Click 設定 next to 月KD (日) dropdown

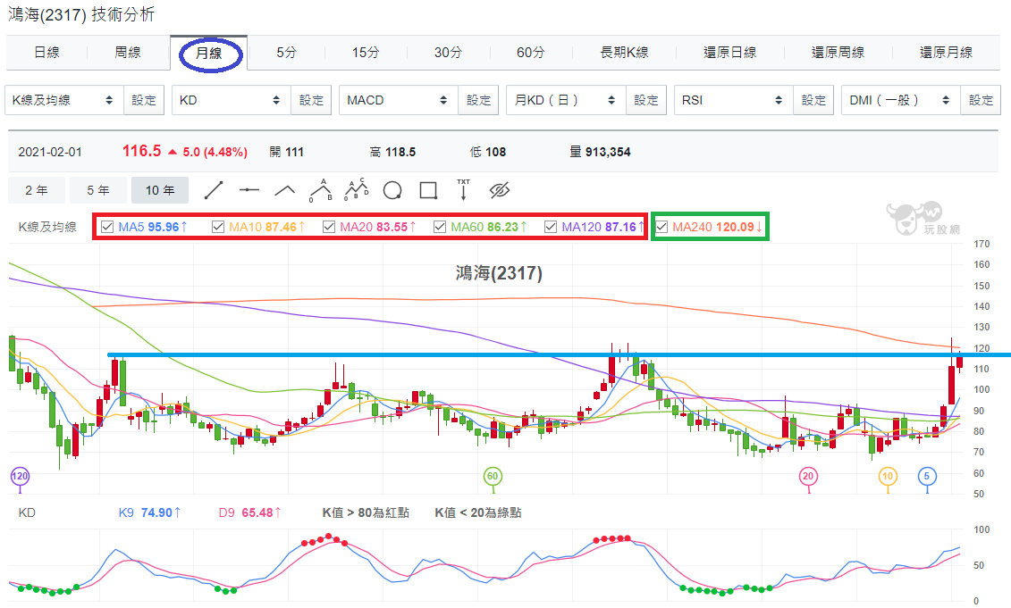coord(646,101)
